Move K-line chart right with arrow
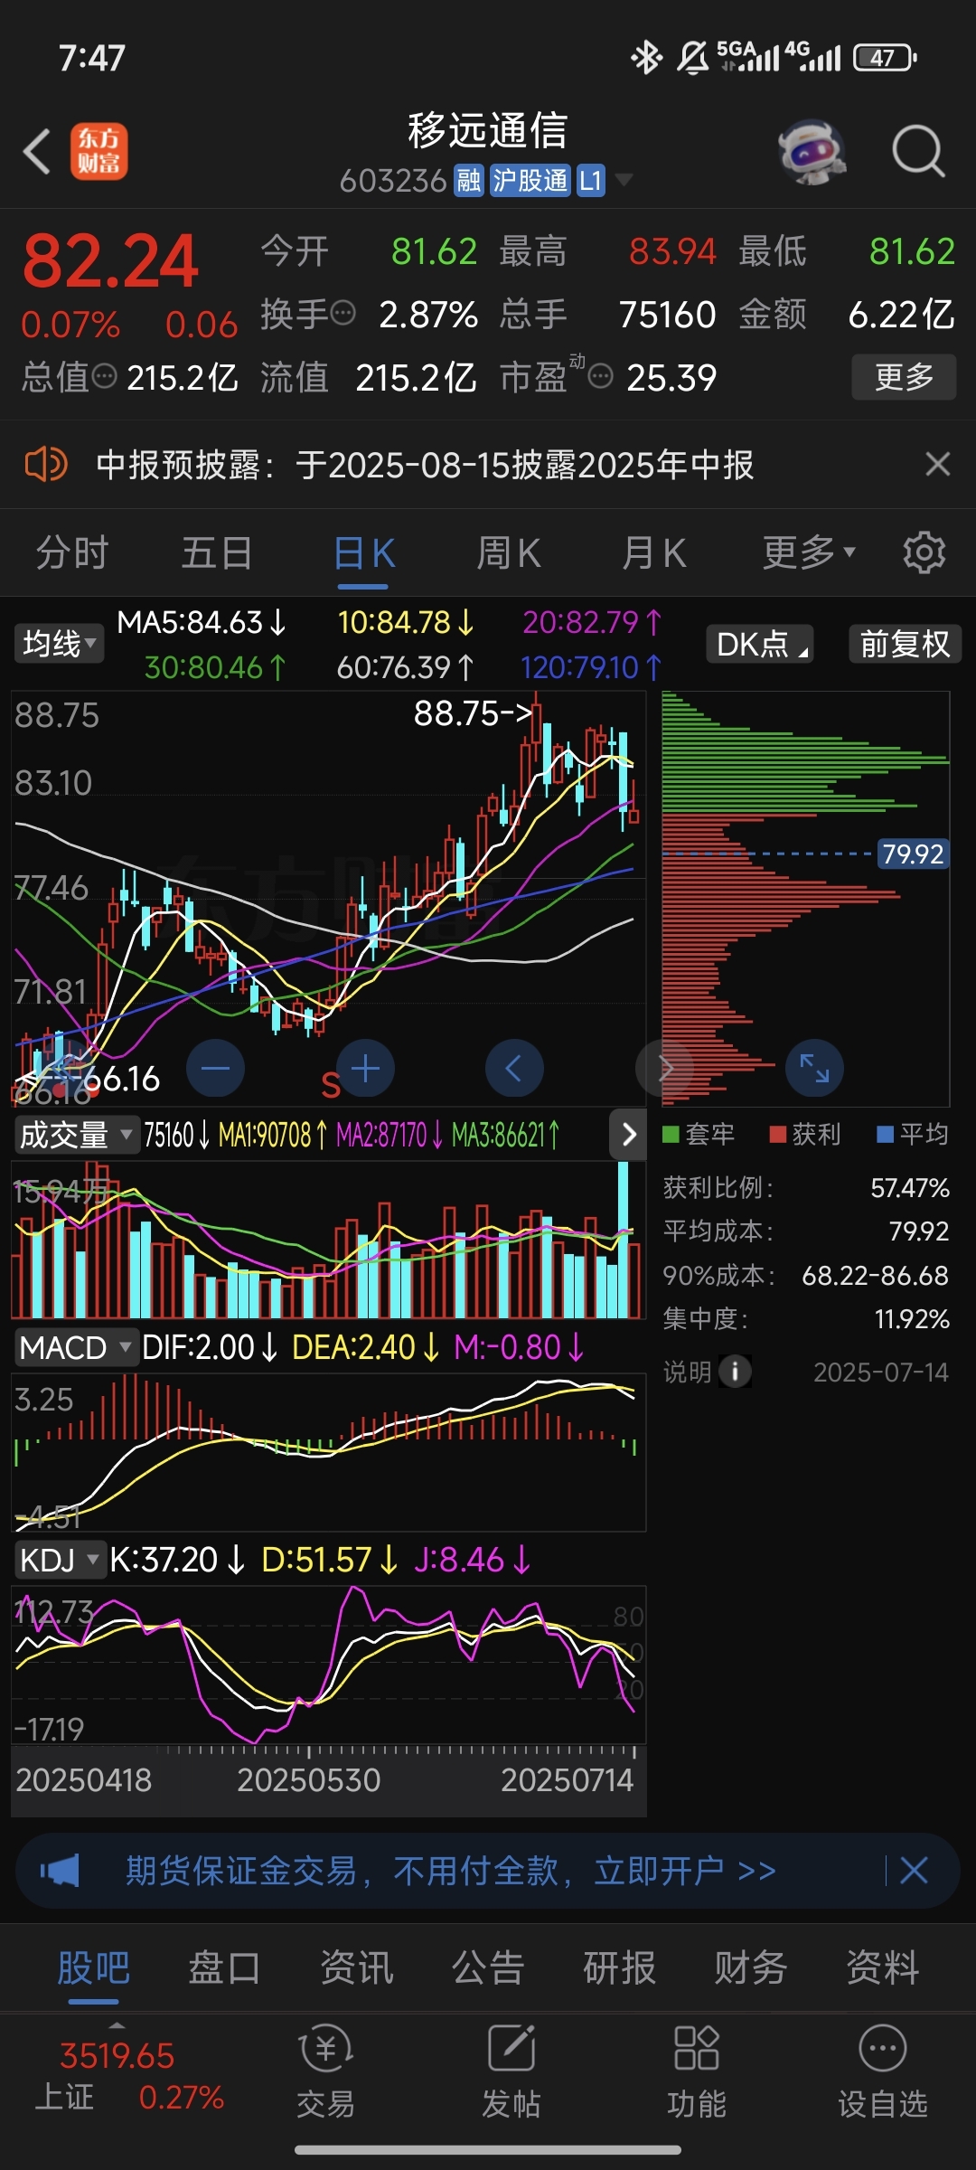Screen dimensions: 976x2170 point(664,1069)
